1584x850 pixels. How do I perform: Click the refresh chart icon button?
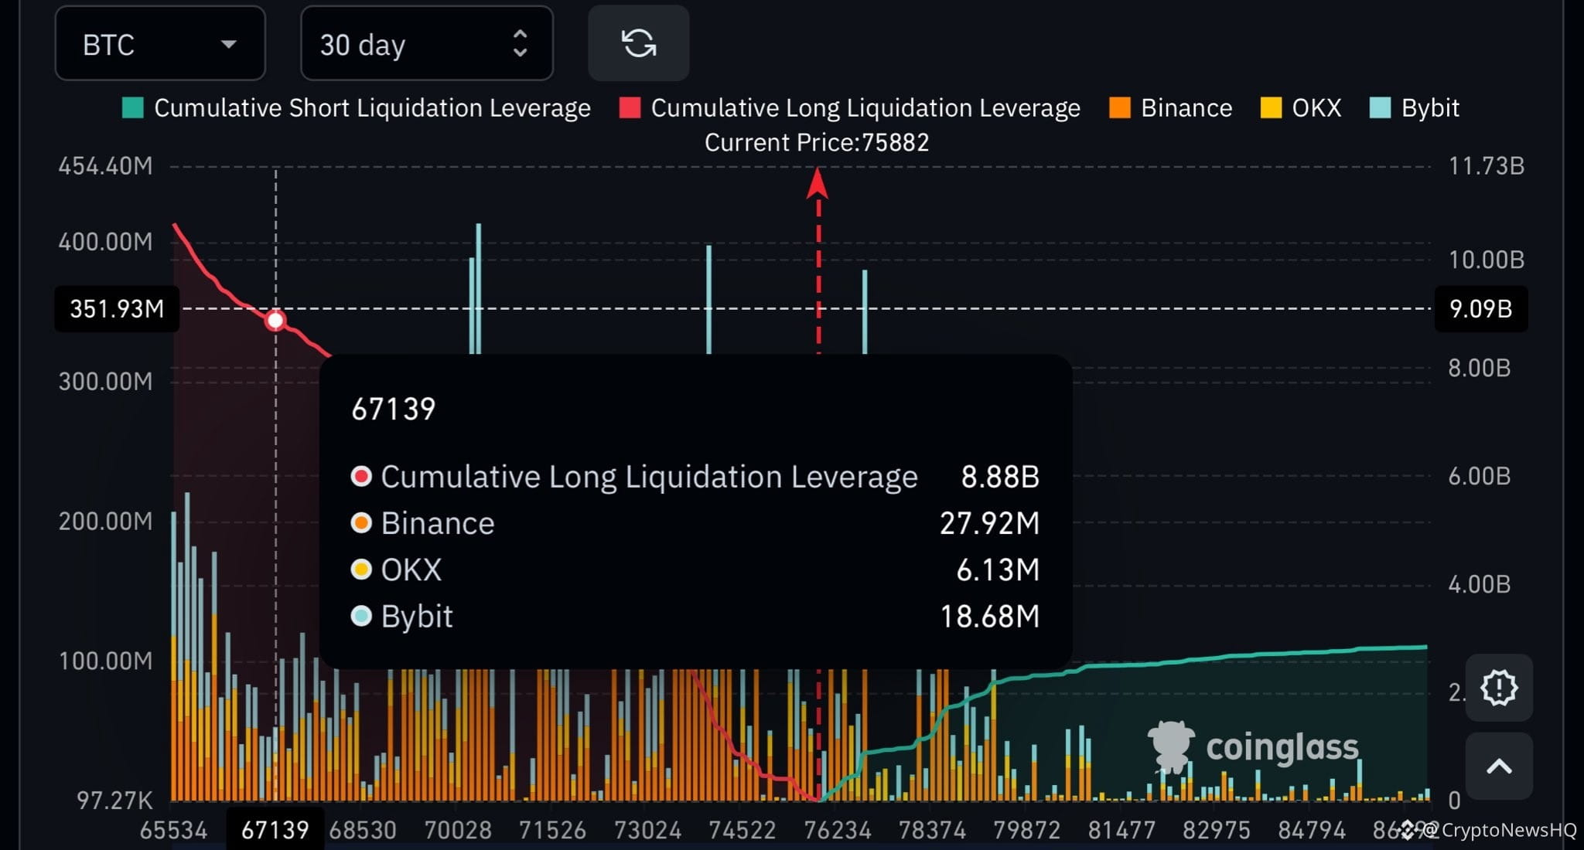(x=639, y=43)
